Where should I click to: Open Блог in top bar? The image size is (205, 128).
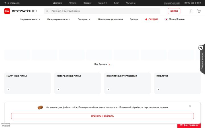[x=116, y=3]
